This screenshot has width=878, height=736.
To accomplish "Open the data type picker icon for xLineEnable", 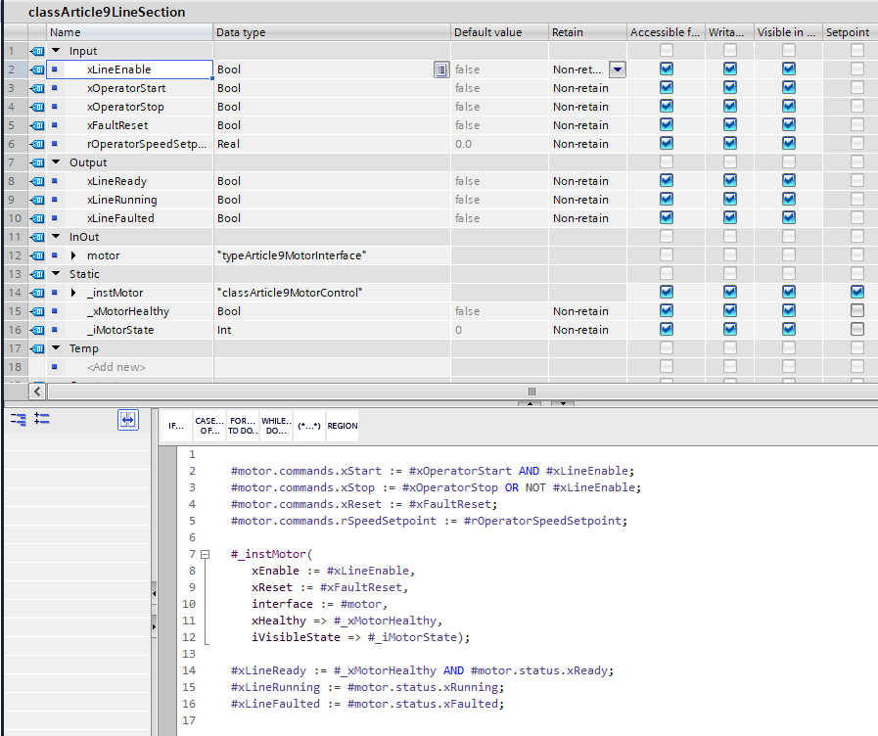I will 441,69.
